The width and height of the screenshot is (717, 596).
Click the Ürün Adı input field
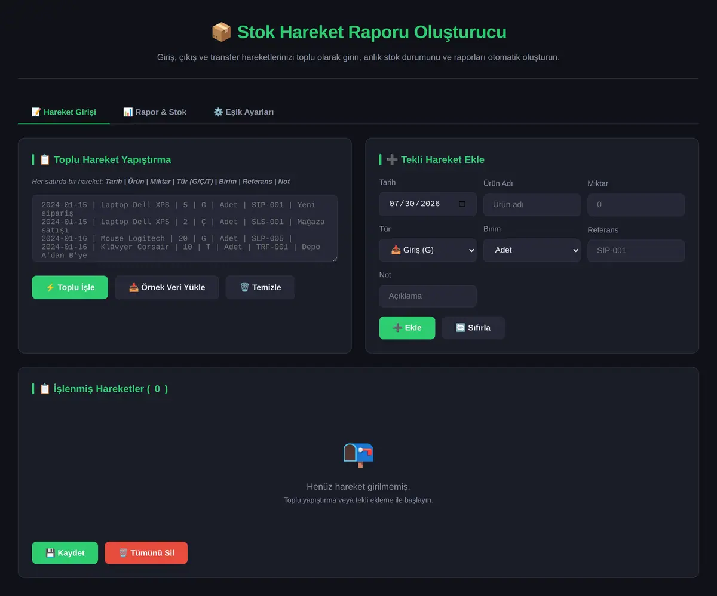(532, 205)
